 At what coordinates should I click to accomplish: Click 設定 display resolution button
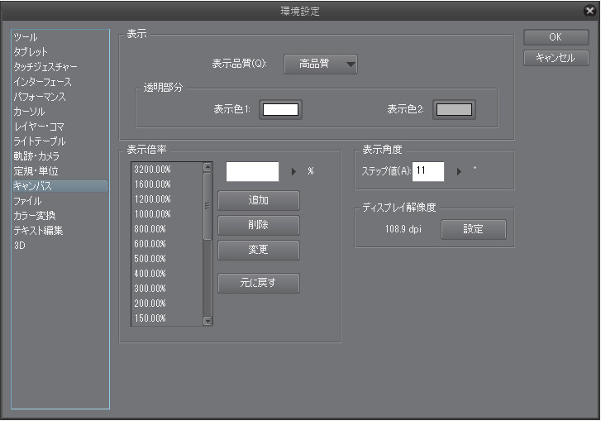[474, 229]
